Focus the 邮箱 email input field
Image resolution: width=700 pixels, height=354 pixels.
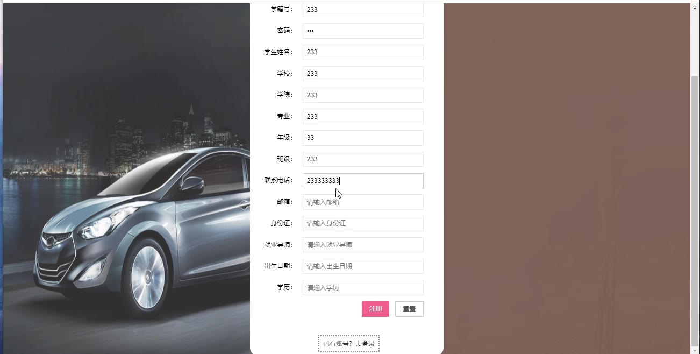tap(363, 202)
